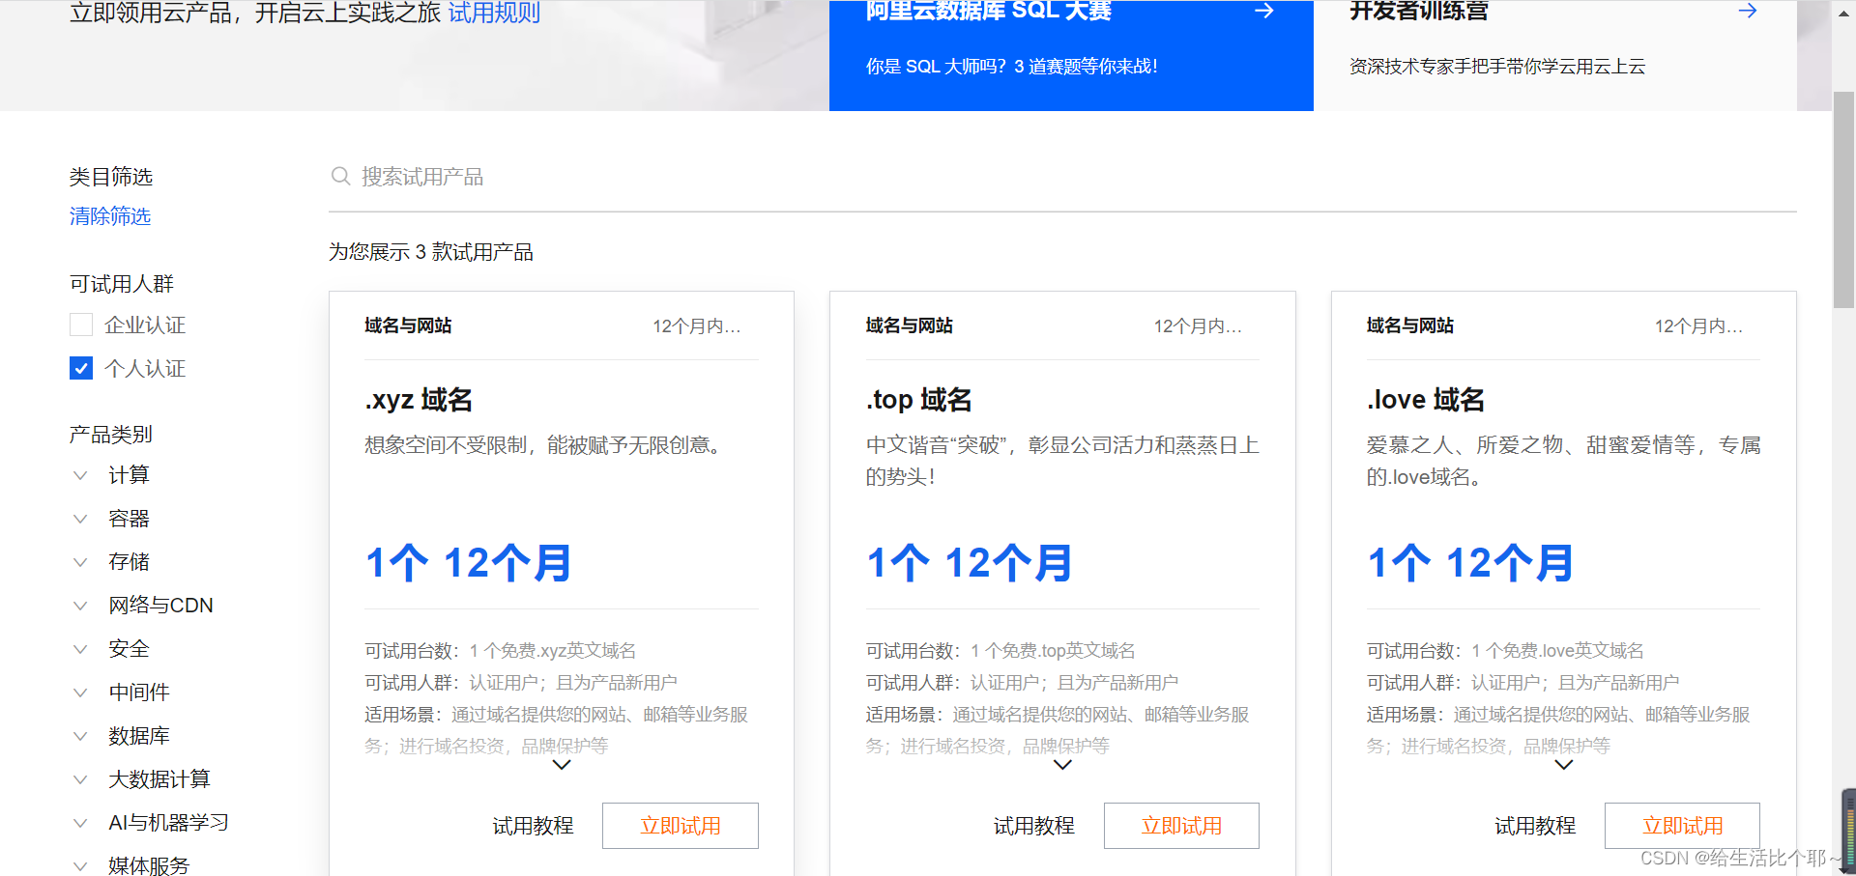Check the 企业认证 checkbox
This screenshot has height=876, width=1856.
(81, 325)
